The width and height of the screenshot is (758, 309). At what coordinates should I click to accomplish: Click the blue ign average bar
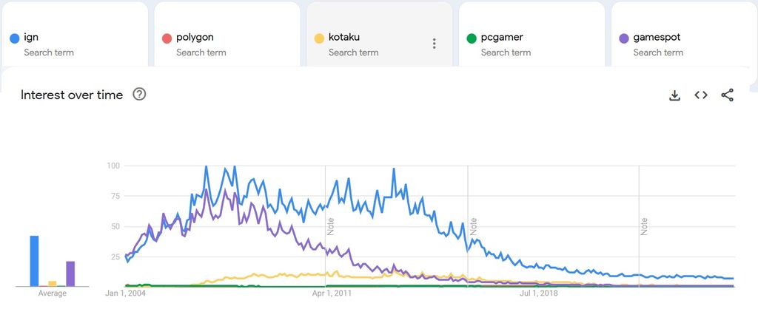[x=34, y=260]
